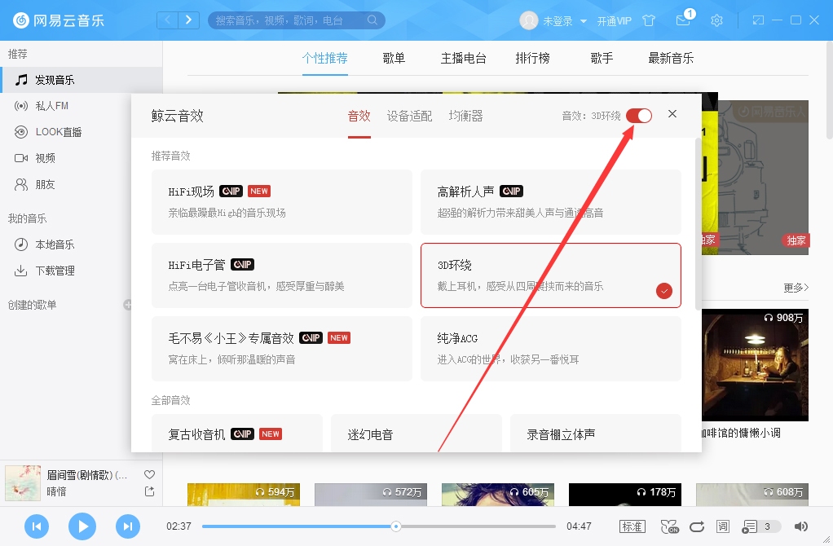Viewport: 833px width, 546px height.
Task: Turn off the 3D环绕 audio effect switch
Action: tap(639, 116)
